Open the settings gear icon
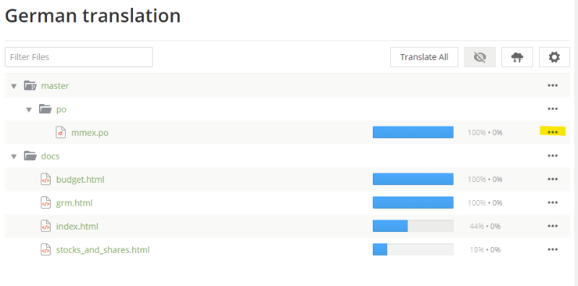The width and height of the screenshot is (578, 286). point(554,57)
